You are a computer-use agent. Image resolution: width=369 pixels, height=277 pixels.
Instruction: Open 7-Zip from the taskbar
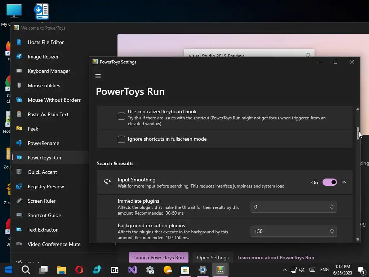(x=114, y=270)
